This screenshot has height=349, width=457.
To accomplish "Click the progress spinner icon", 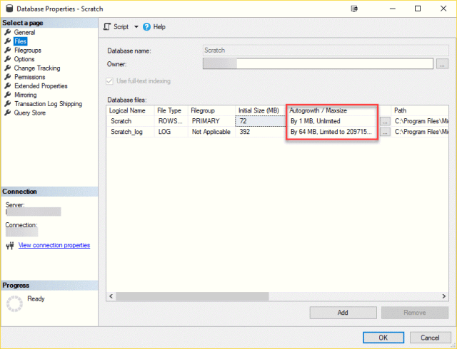I will click(14, 304).
